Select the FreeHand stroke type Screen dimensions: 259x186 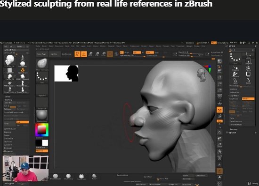coord(235,74)
